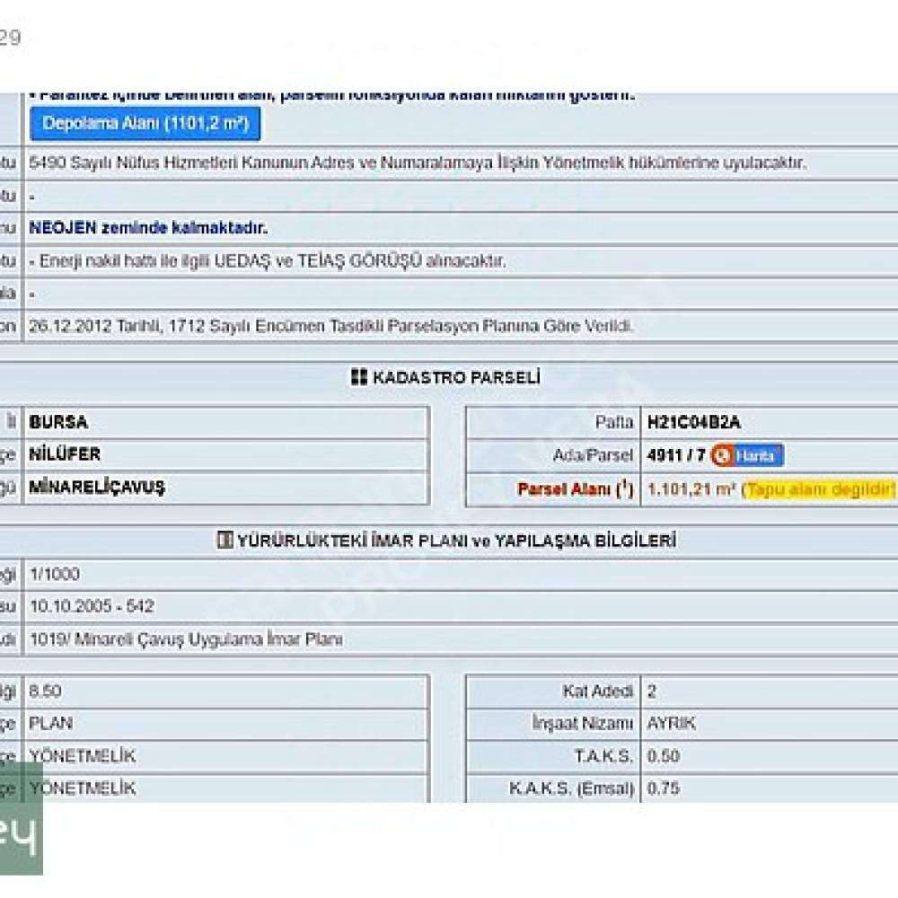Select the T.A.K.S. value '0.50'

coord(664,756)
